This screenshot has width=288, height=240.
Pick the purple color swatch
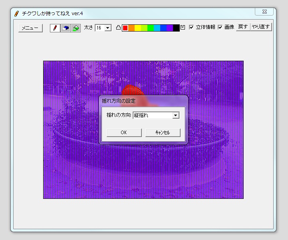[170, 28]
